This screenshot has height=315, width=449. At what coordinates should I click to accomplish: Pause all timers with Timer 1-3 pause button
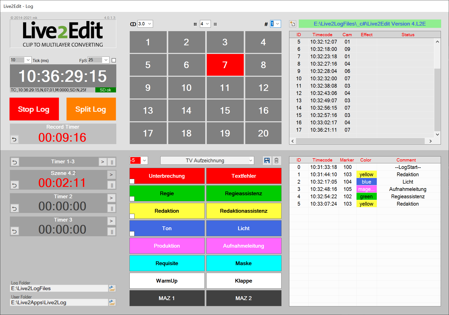pyautogui.click(x=112, y=162)
